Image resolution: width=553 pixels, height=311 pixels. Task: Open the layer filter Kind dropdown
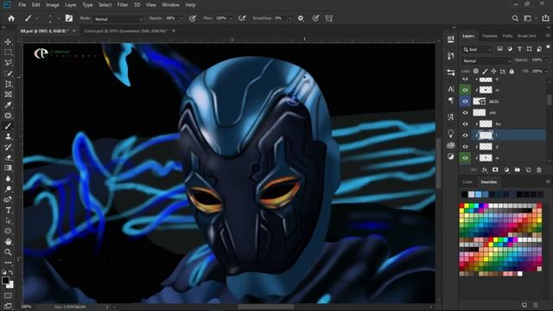pos(477,49)
